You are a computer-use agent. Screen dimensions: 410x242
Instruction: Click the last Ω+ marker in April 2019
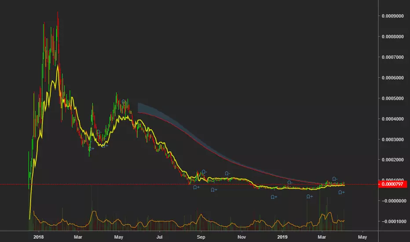[341, 192]
